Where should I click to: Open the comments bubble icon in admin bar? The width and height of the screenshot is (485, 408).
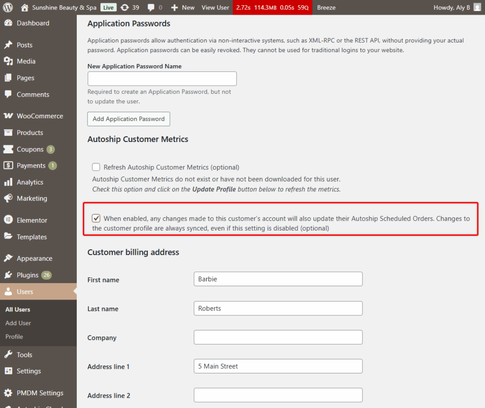click(x=151, y=8)
